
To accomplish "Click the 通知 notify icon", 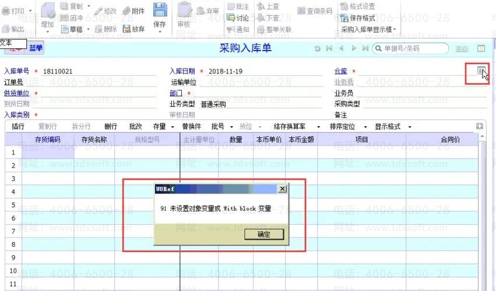I will tap(231, 29).
